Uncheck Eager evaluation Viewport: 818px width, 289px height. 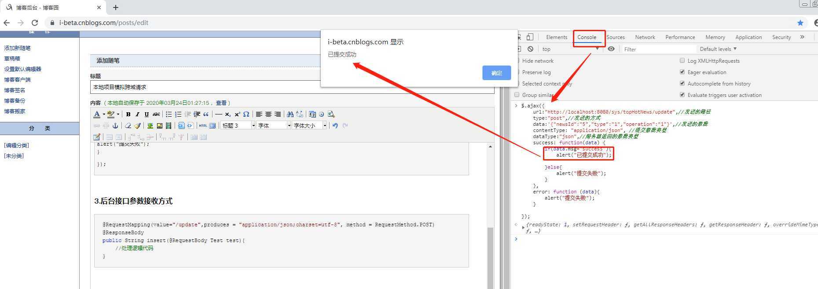(682, 72)
